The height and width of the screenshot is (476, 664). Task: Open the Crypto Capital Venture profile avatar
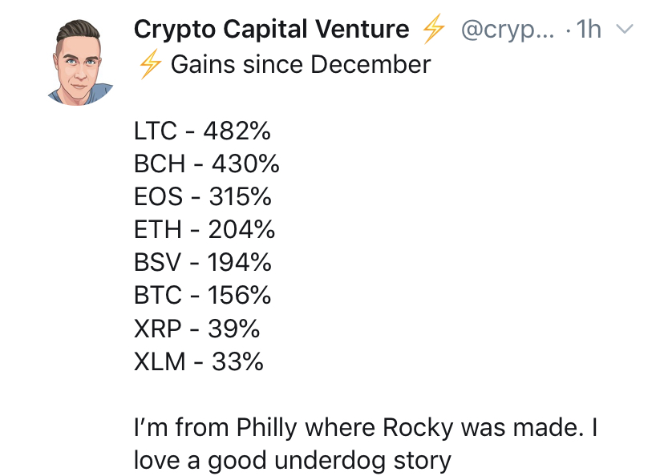(x=79, y=63)
